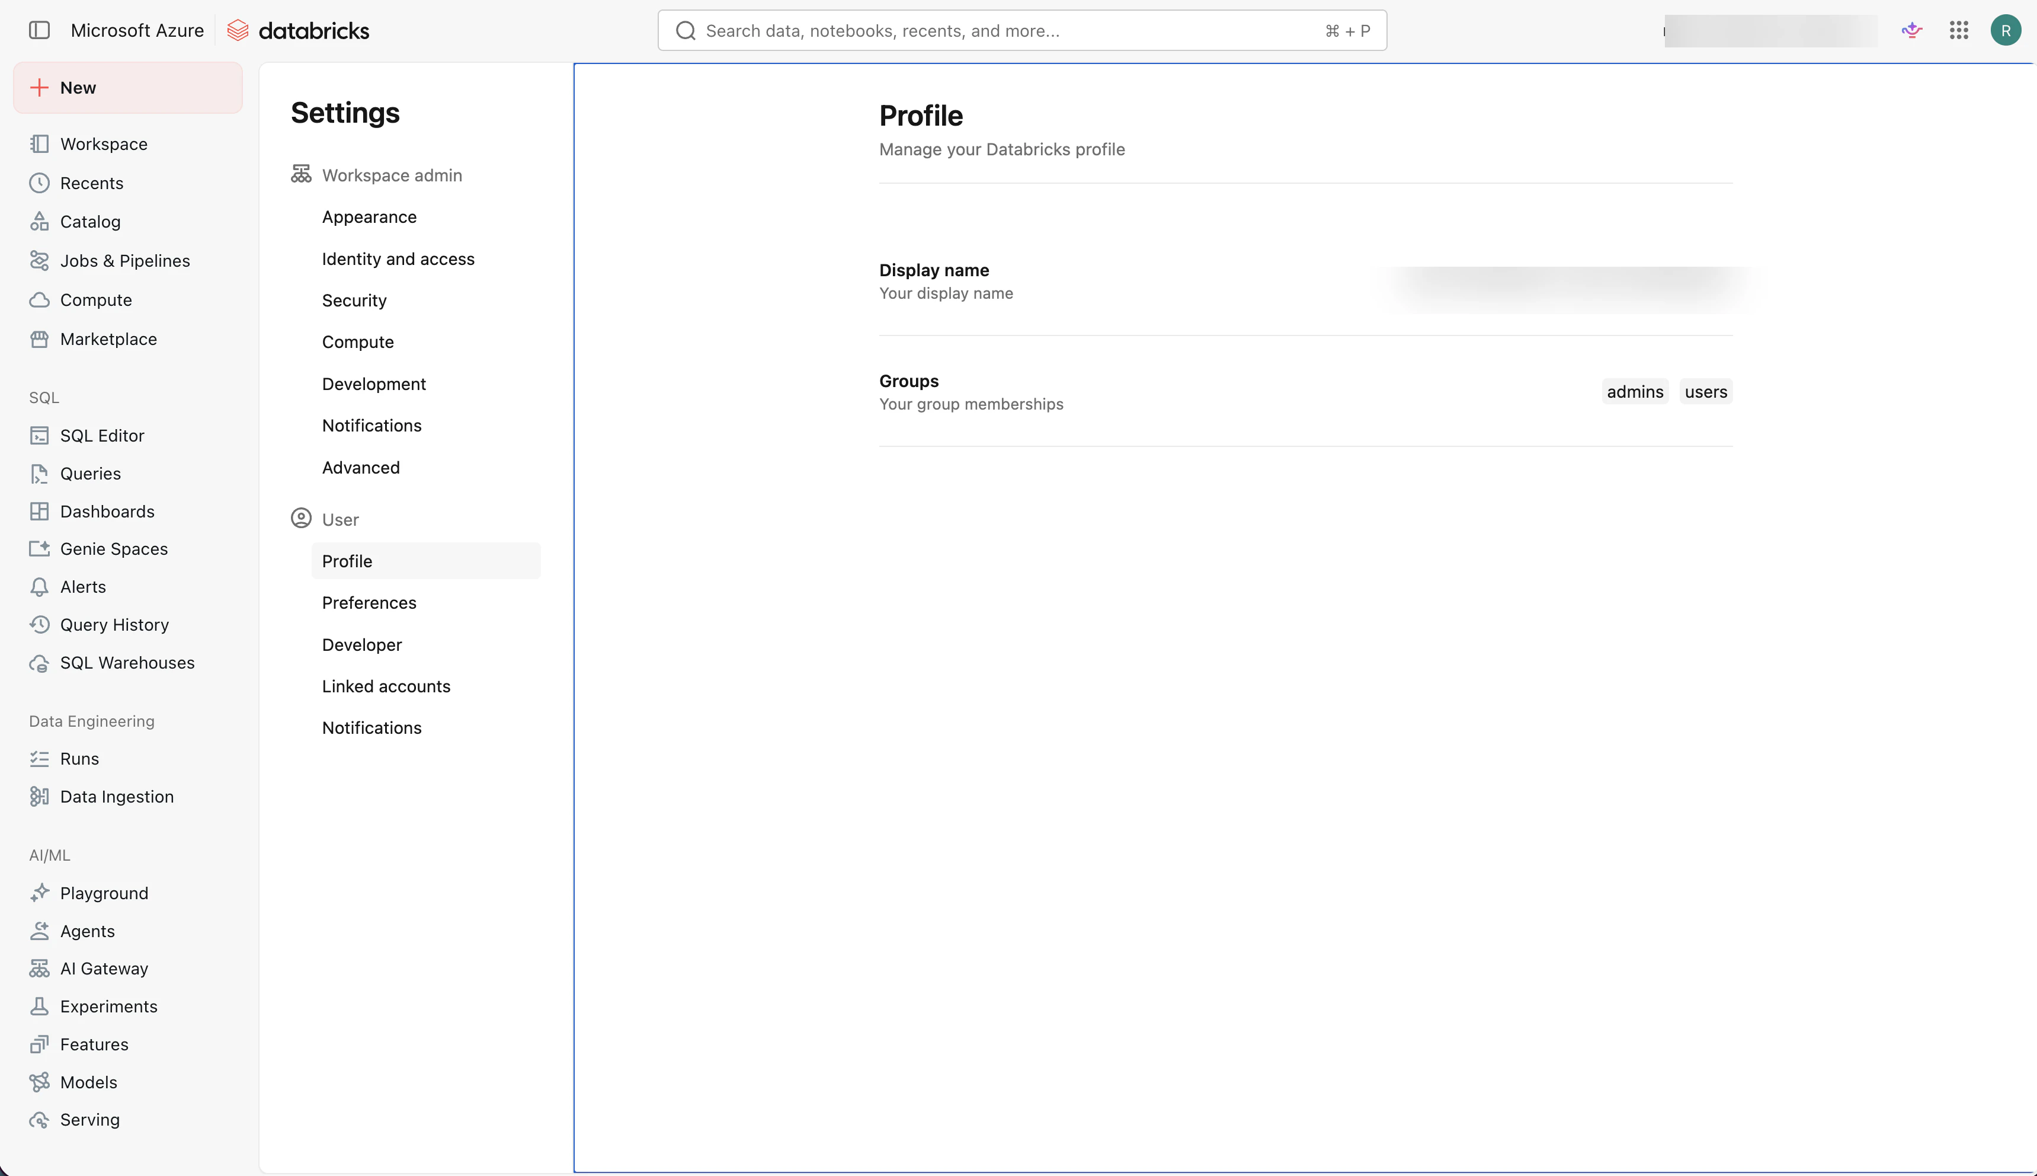
Task: Open the apps grid launcher icon
Action: click(x=1959, y=31)
